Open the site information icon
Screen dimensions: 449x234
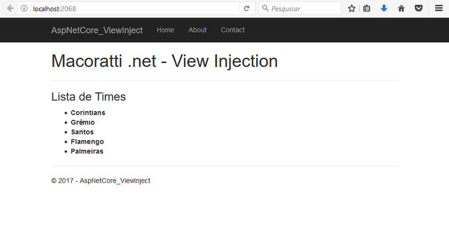tap(25, 9)
